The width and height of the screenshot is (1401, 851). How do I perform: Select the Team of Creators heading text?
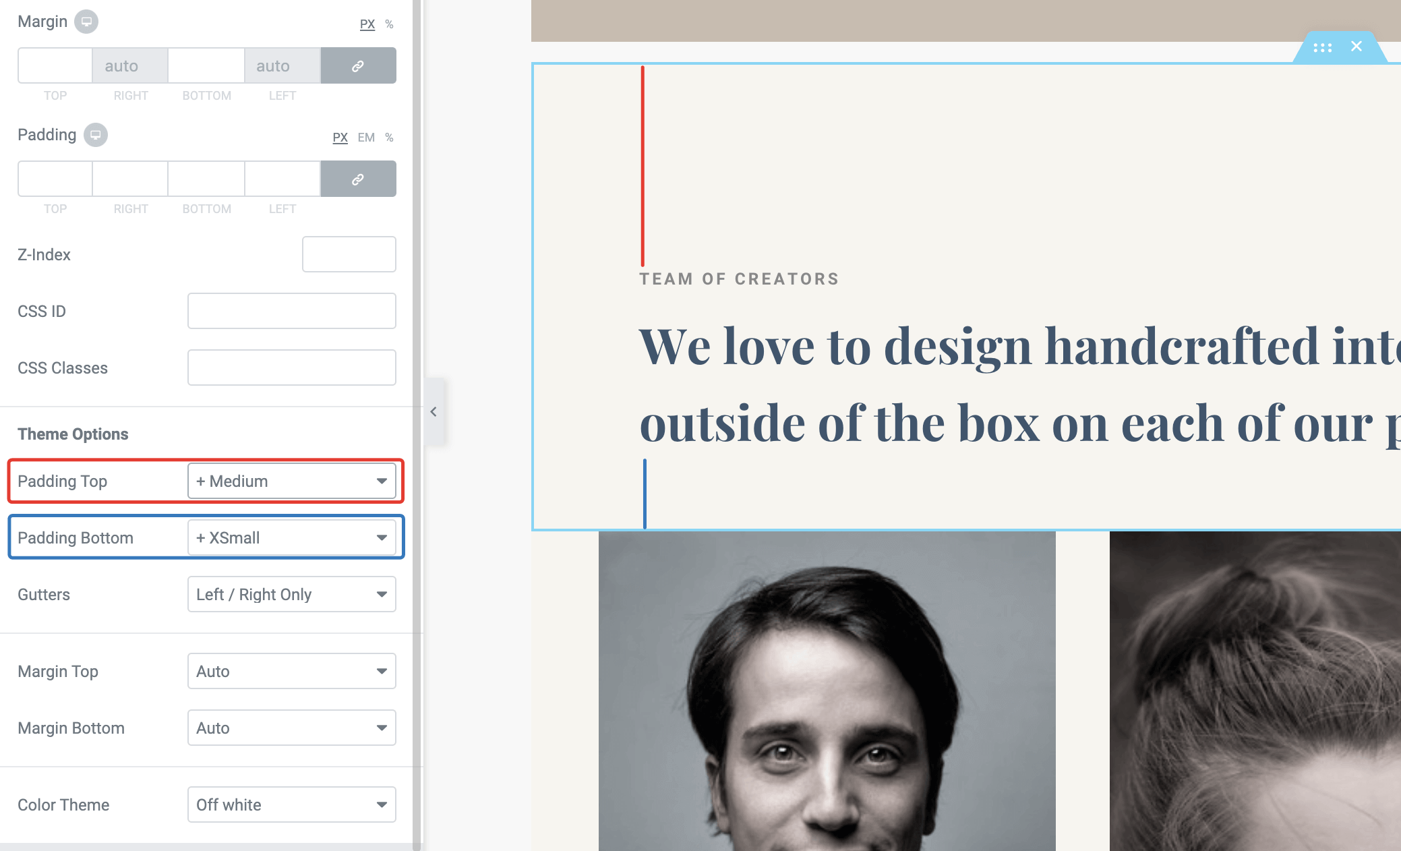click(x=739, y=279)
